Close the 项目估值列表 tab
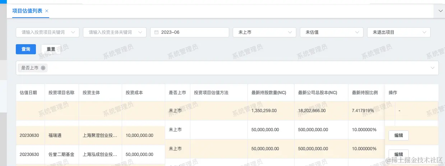This screenshot has height=166, width=445. [x=47, y=11]
